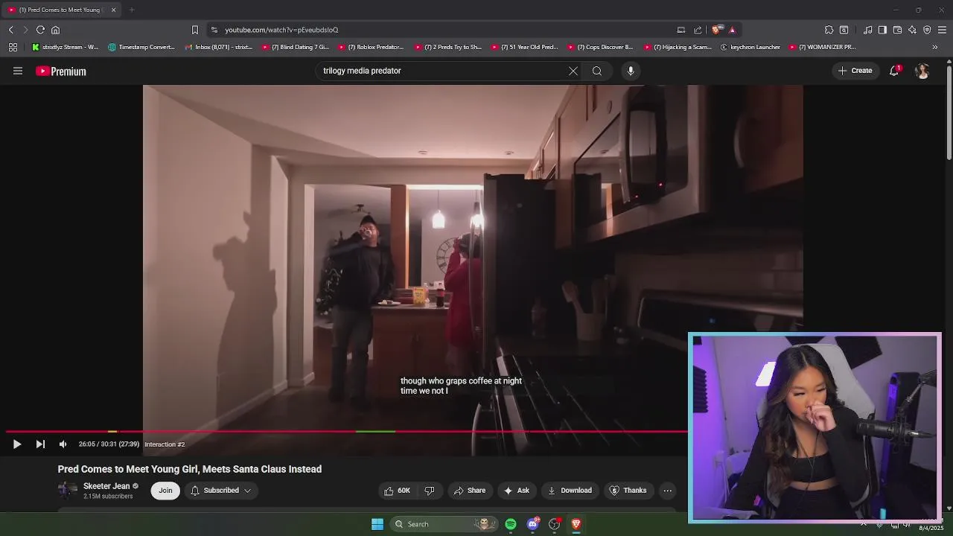This screenshot has height=536, width=953.
Task: Open Brave Wallet icon
Action: [x=897, y=30]
